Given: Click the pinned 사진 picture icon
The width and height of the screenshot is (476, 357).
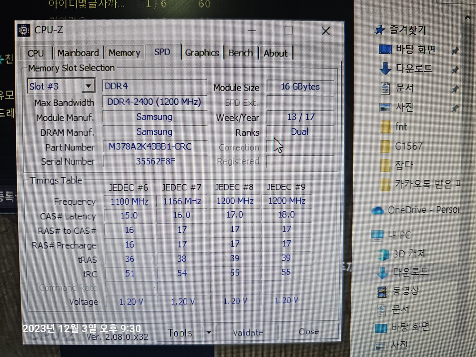Looking at the screenshot, I should [385, 108].
